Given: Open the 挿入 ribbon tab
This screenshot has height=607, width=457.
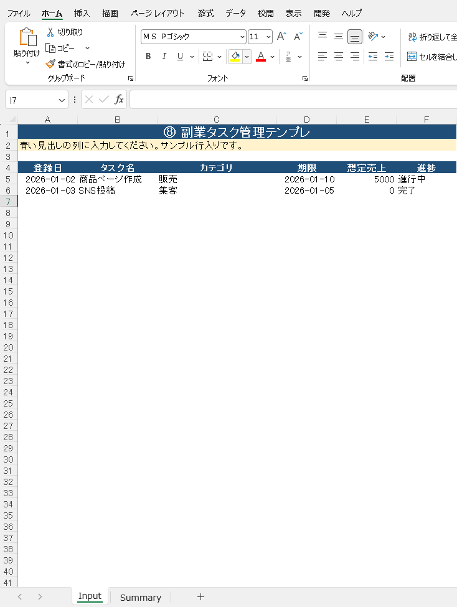Looking at the screenshot, I should tap(82, 13).
